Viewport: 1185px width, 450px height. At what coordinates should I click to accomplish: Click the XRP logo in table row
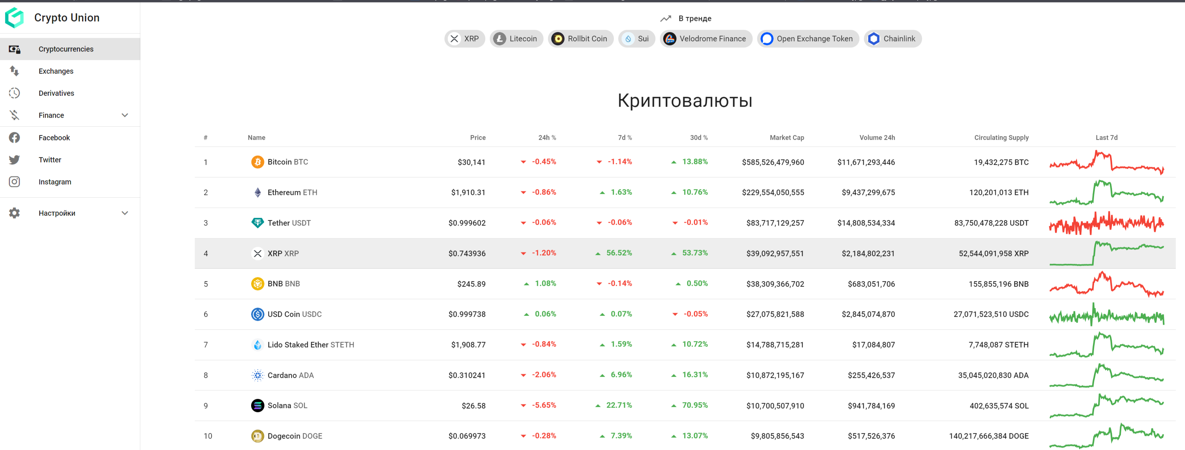point(258,253)
